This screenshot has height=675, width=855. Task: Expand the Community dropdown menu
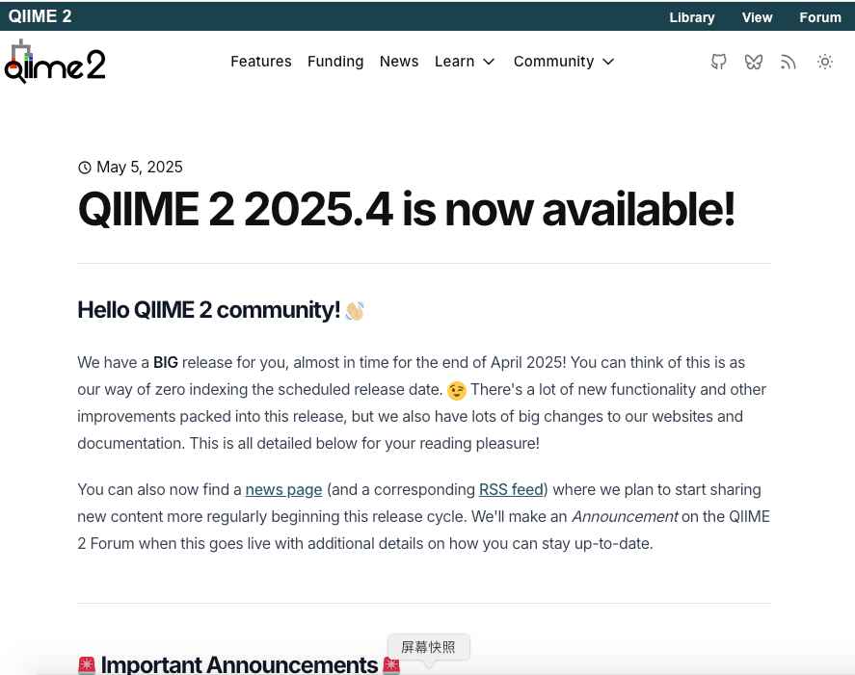pyautogui.click(x=564, y=62)
